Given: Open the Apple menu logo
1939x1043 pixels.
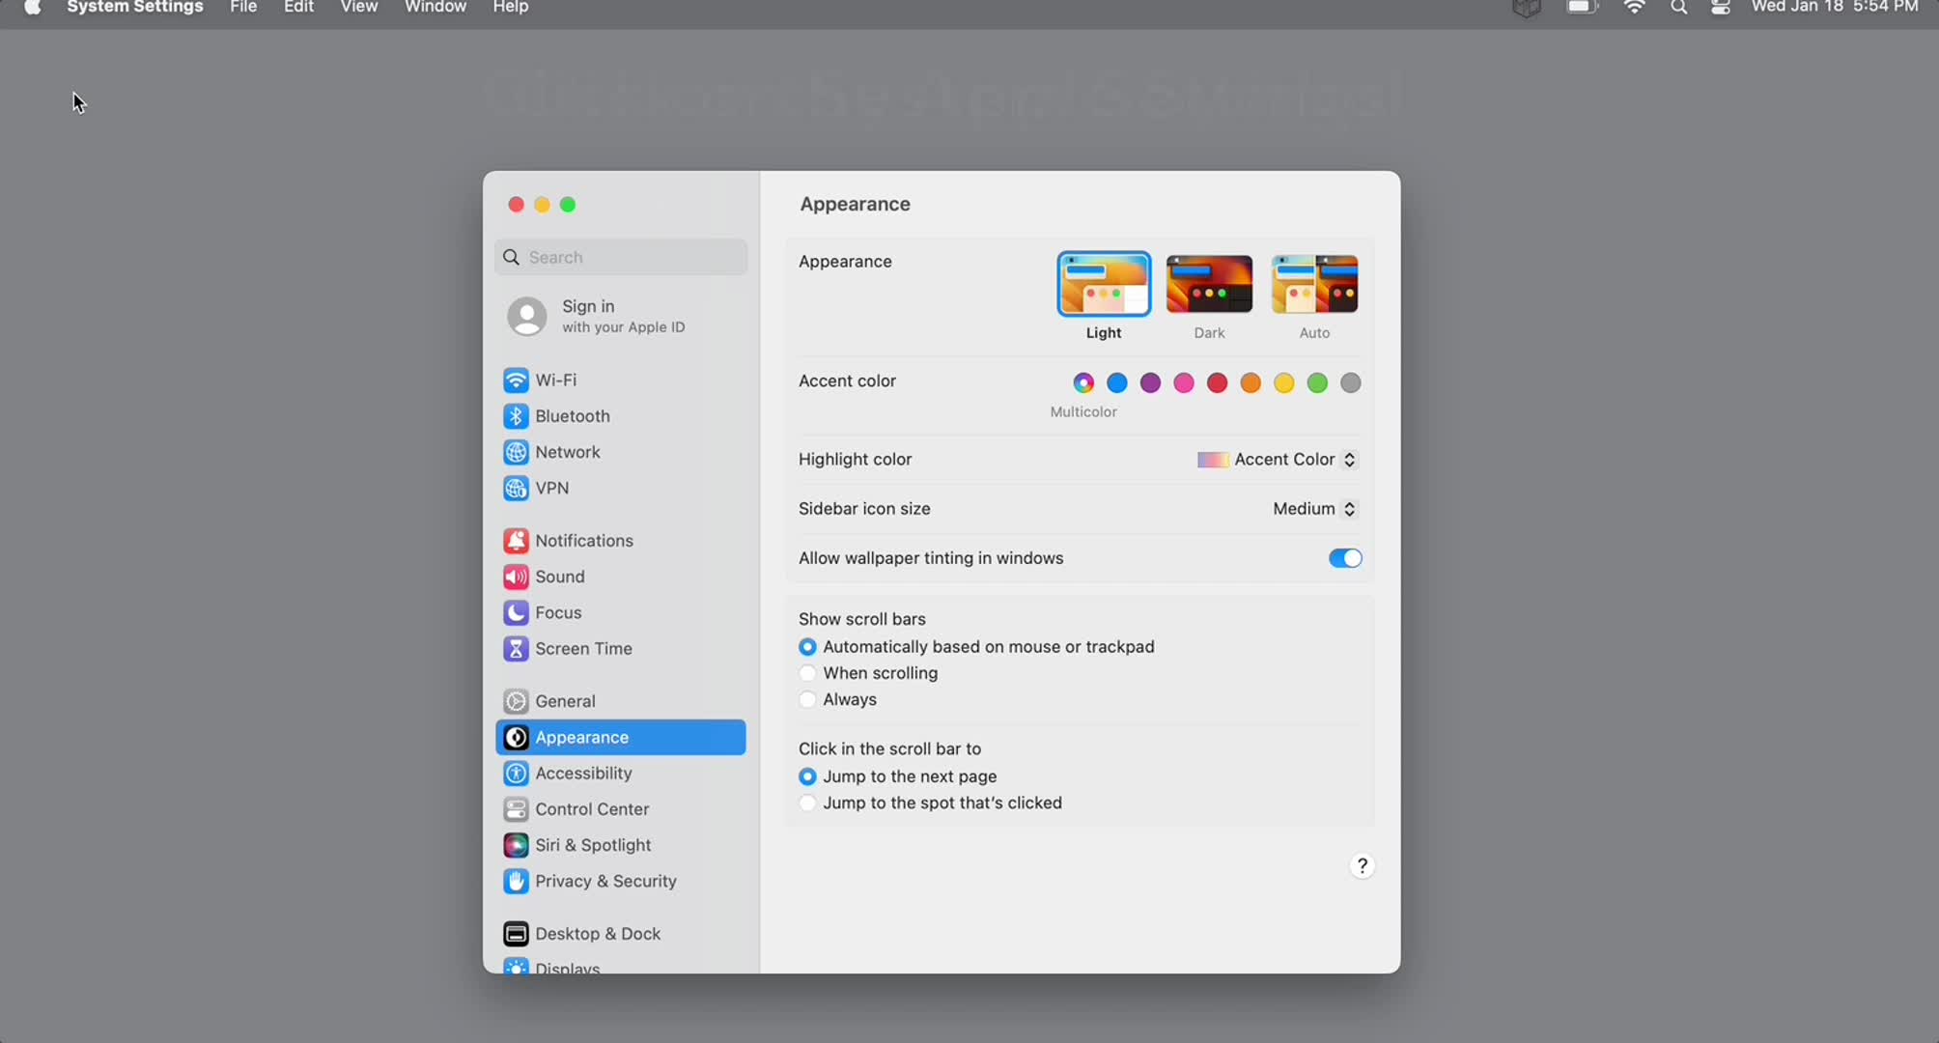Looking at the screenshot, I should (x=33, y=8).
